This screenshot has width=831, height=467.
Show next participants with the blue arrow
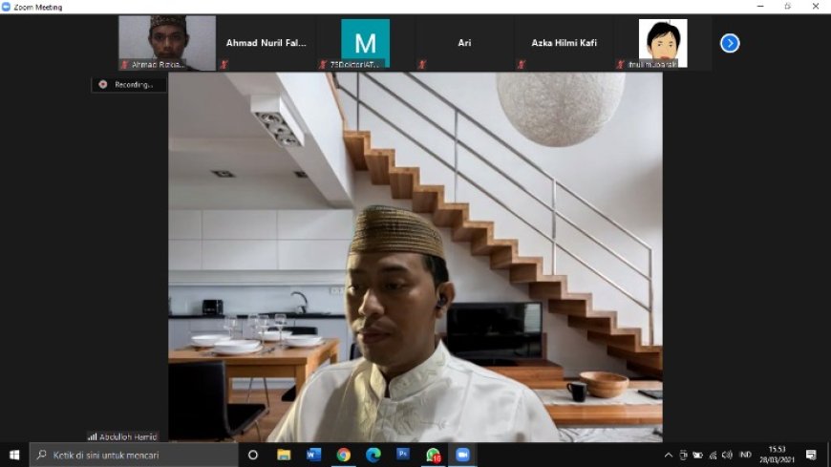coord(730,43)
